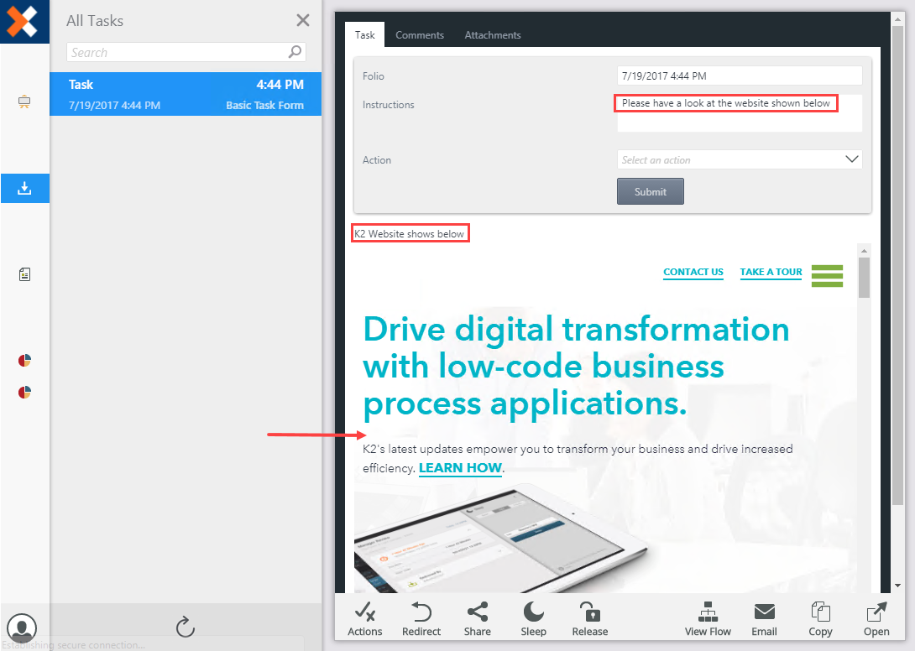Open the Reports pie chart icon in sidebar

coord(24,360)
